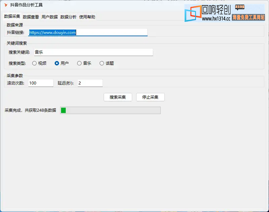Click the 延迟(秒) input field

coord(90,83)
